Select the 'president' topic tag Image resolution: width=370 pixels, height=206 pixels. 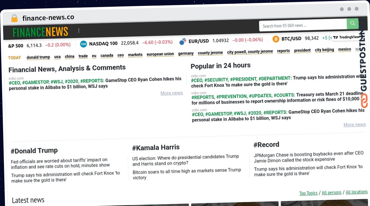click(302, 50)
